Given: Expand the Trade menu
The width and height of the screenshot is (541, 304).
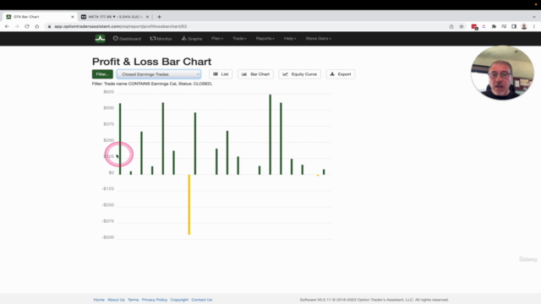Looking at the screenshot, I should click(x=239, y=39).
